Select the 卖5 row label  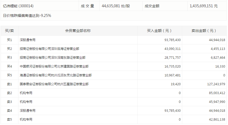[x=9, y=120]
